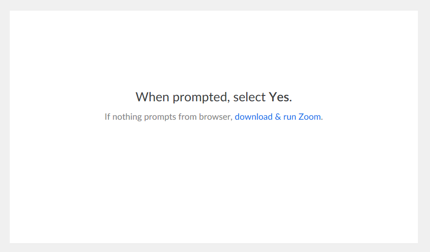
Task: Click the word prompts in the subtitle
Action: 160,118
